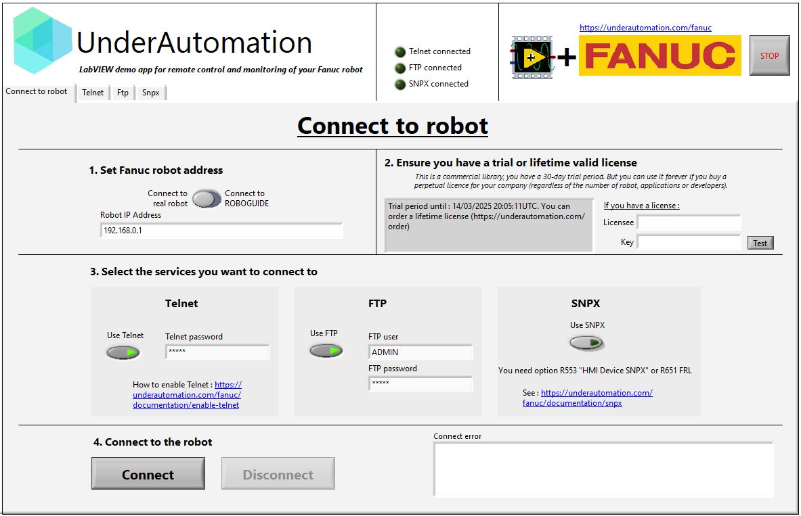Click the '1. Set Fanuc robot address' heading
Image resolution: width=801 pixels, height=516 pixels.
(x=156, y=170)
